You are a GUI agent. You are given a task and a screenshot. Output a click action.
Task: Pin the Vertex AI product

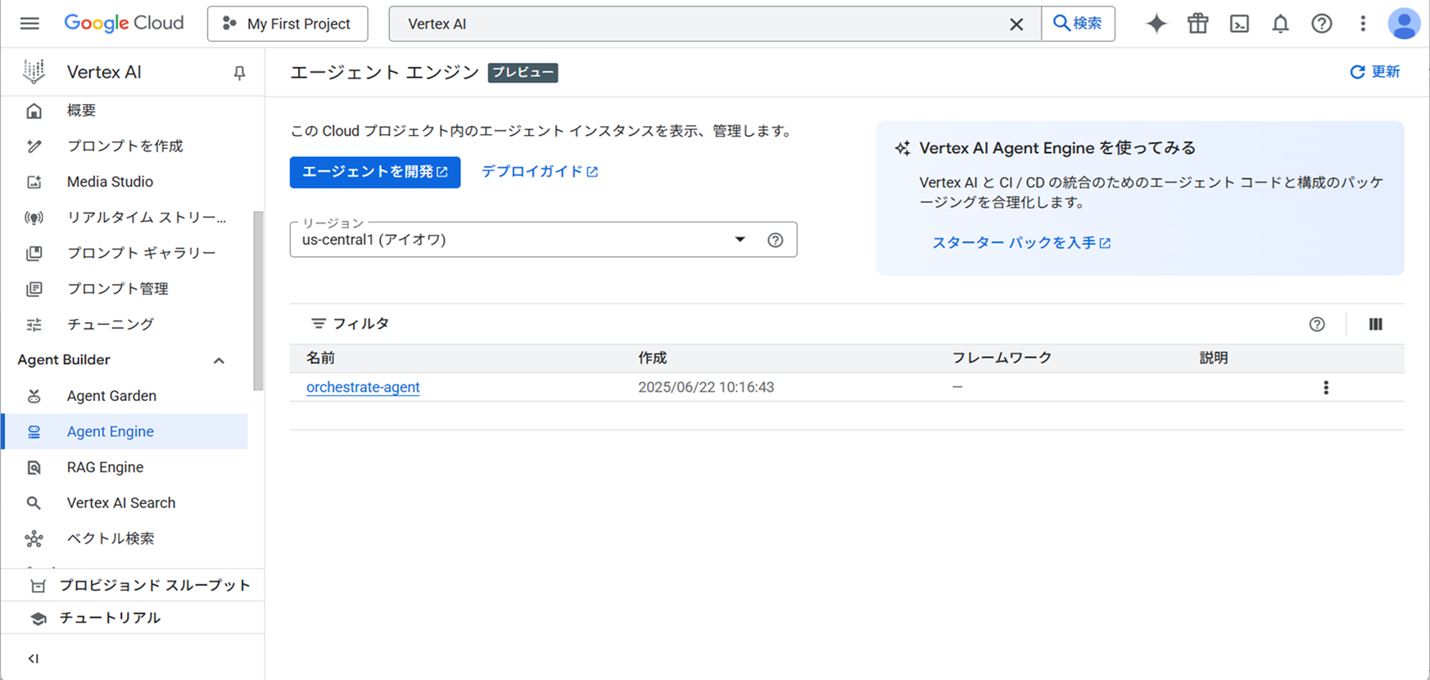[x=239, y=73]
